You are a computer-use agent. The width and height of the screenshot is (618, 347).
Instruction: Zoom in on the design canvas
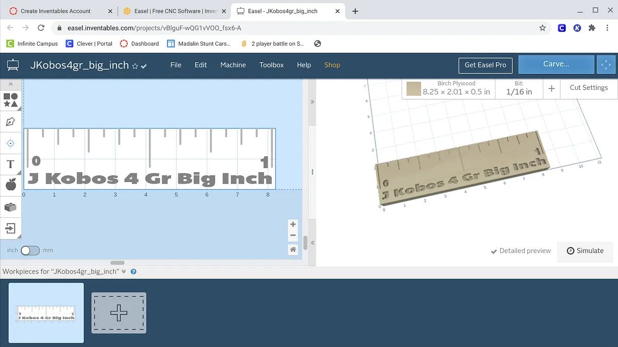[x=293, y=224]
